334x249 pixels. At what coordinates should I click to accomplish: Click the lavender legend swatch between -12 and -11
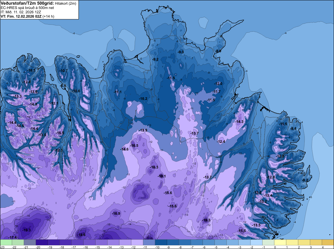[x=137, y=242]
